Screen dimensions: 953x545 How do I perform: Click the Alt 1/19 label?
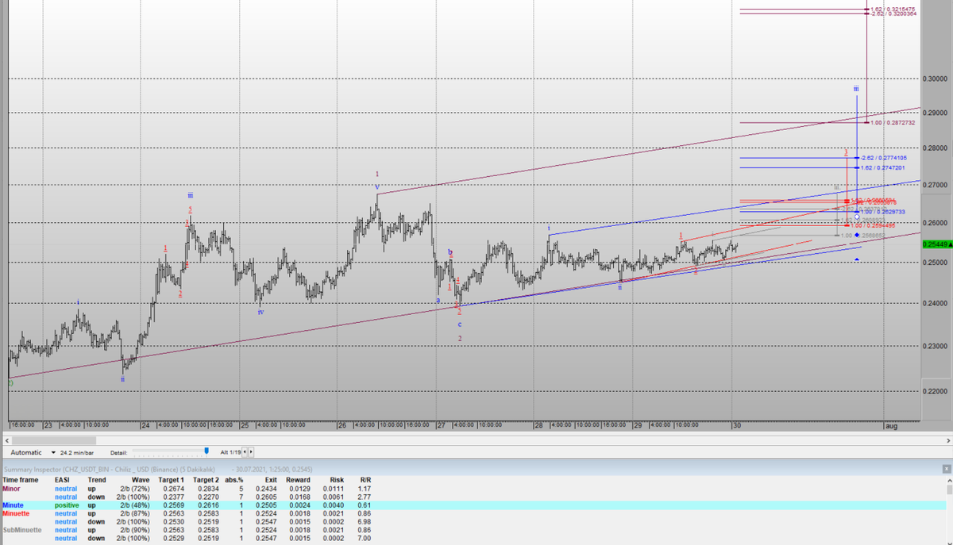pos(230,451)
